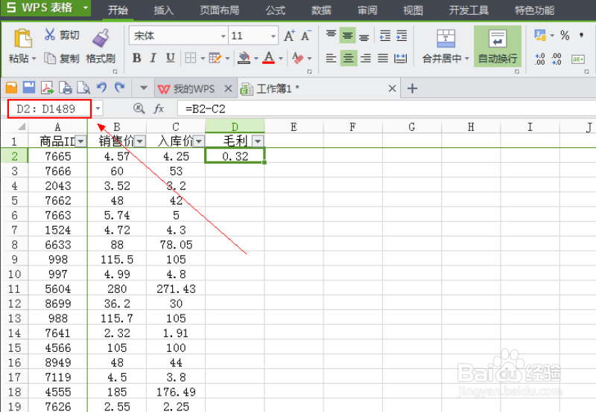
Task: Click the increase indent icon
Action: [402, 36]
